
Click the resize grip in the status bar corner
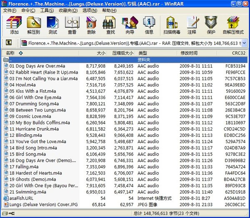click(x=247, y=215)
